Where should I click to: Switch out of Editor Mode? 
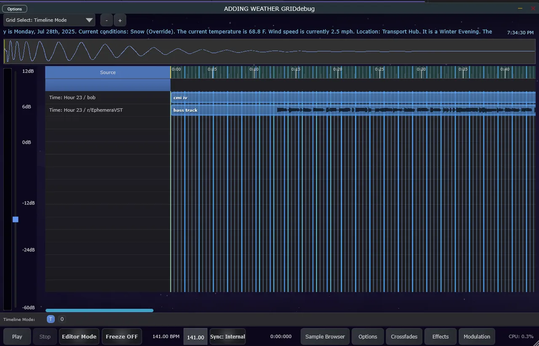[79, 336]
